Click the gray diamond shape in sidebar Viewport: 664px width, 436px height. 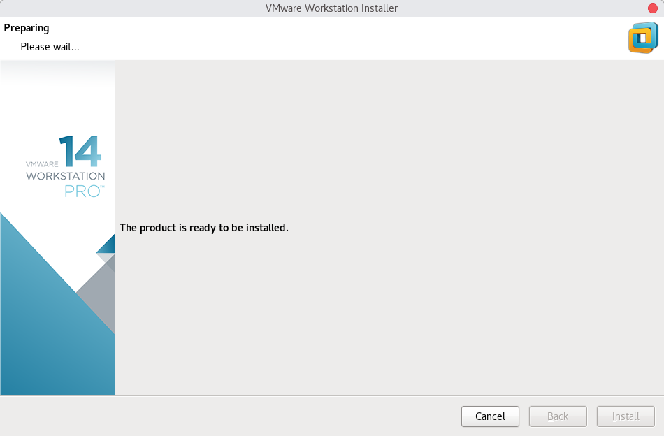[x=96, y=293]
